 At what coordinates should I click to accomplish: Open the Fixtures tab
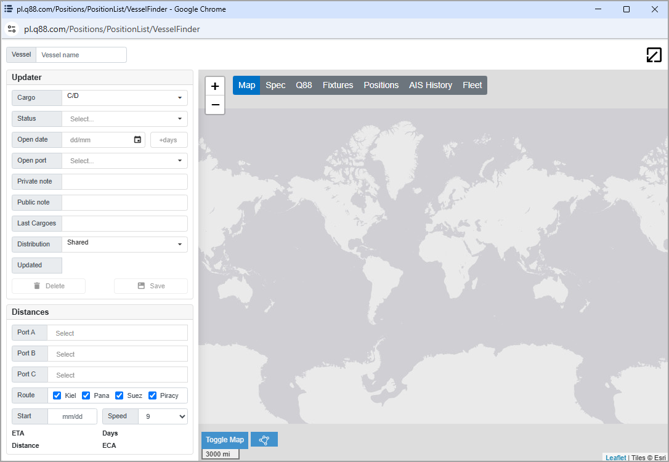point(338,86)
